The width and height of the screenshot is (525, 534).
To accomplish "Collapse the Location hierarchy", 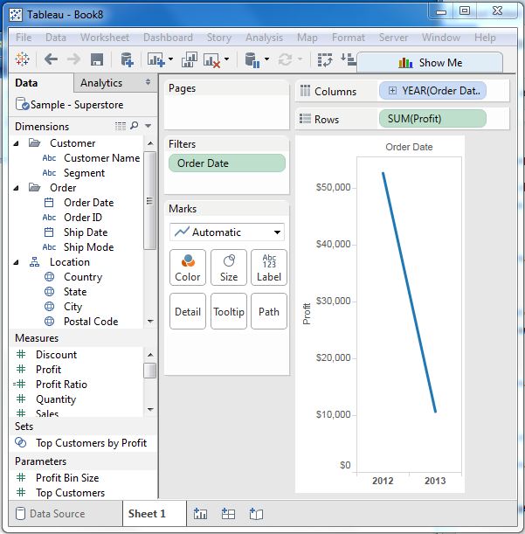I will pyautogui.click(x=19, y=262).
